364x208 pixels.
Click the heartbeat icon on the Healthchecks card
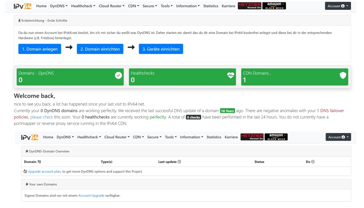(231, 75)
